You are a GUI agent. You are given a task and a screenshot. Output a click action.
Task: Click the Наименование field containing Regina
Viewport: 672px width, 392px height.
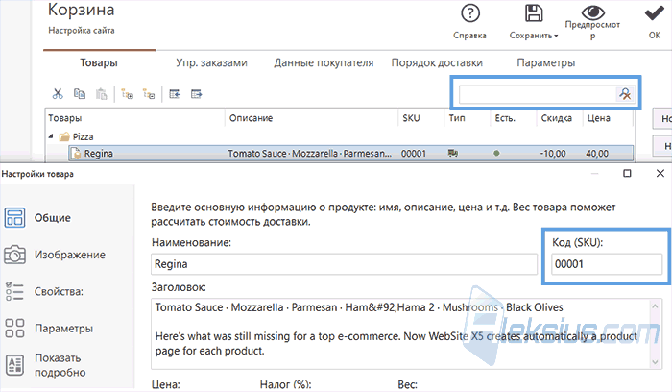[x=344, y=264]
